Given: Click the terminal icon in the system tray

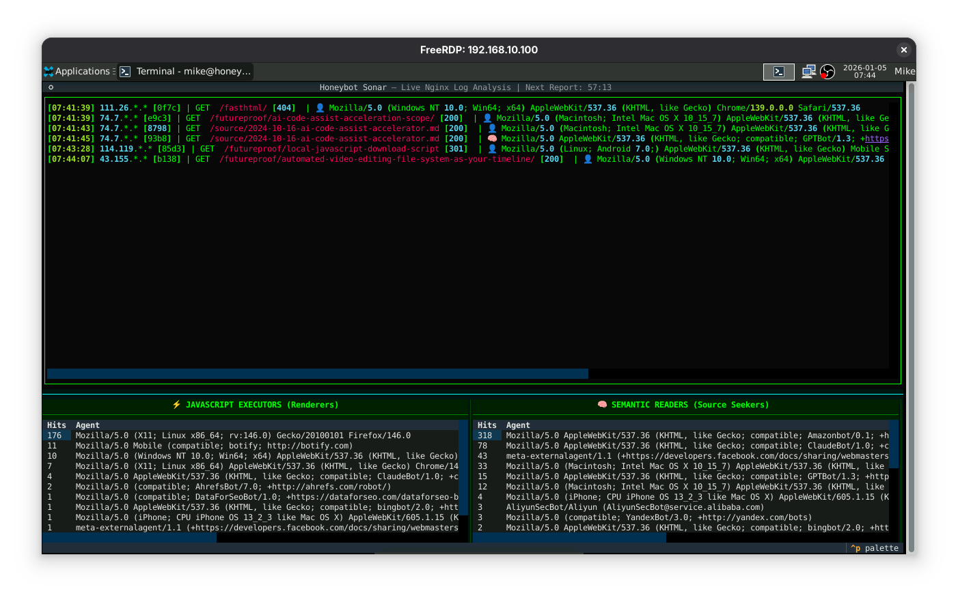Looking at the screenshot, I should tap(779, 72).
